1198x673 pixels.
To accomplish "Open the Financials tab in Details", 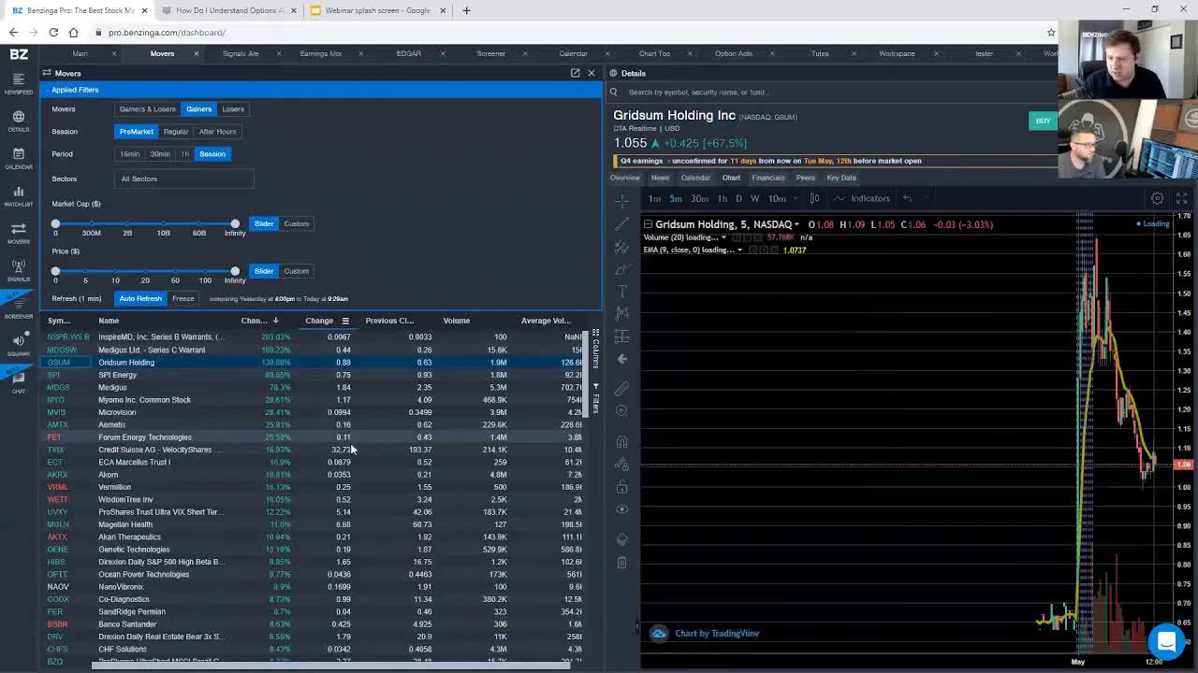I will [768, 178].
